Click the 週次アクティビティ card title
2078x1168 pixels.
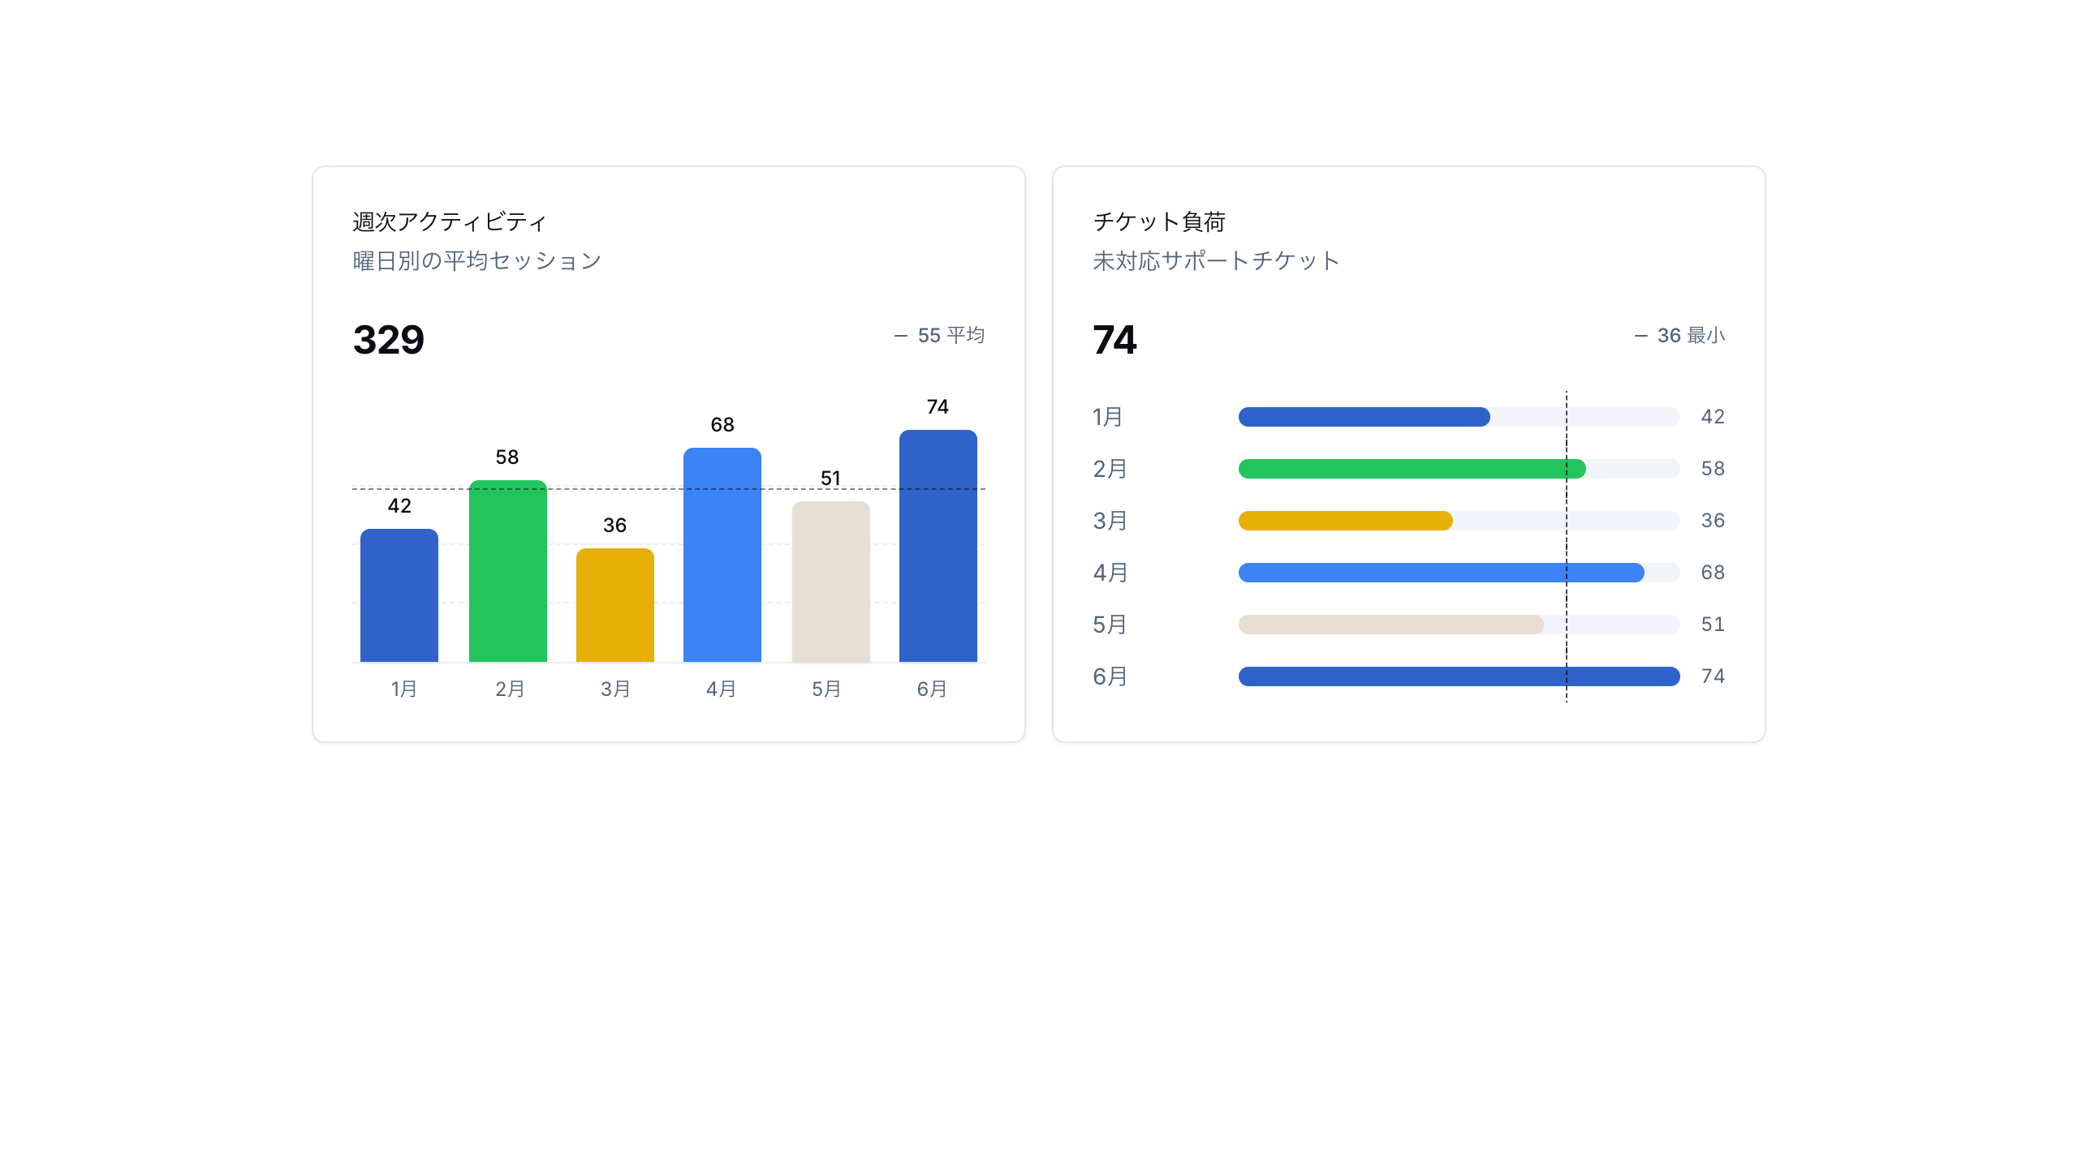pyautogui.click(x=450, y=221)
